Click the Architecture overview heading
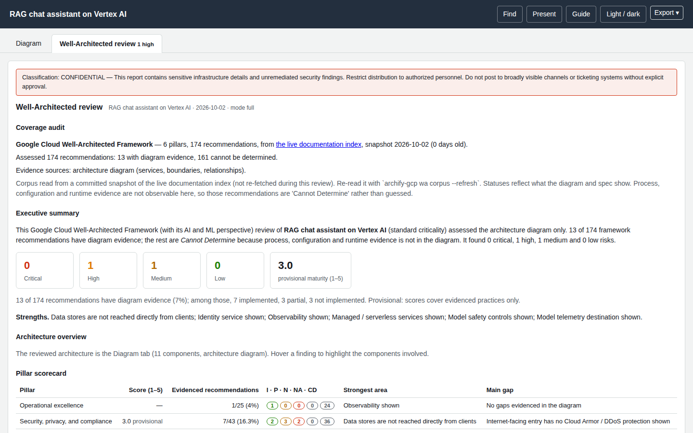Screen dimensions: 693x433 pos(51,337)
